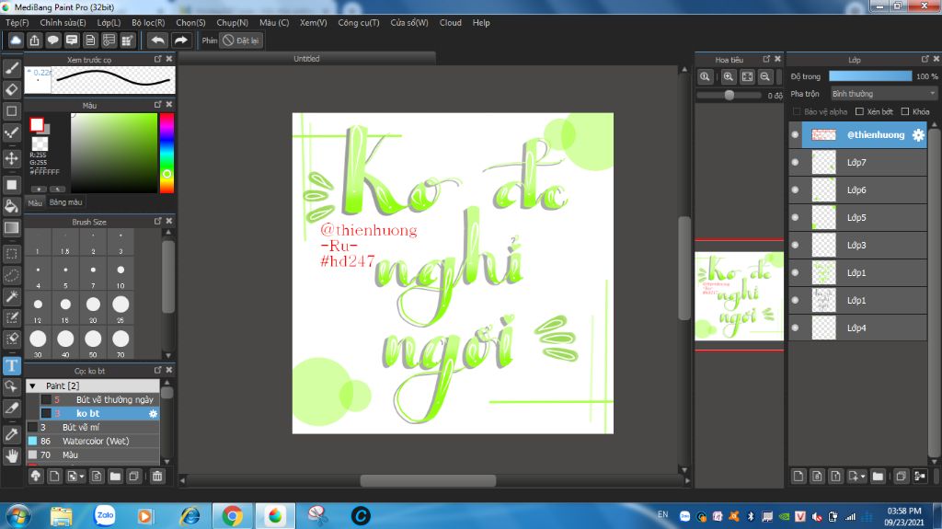
Task: Create new layer folder icon in layer panel
Action: coord(878,477)
